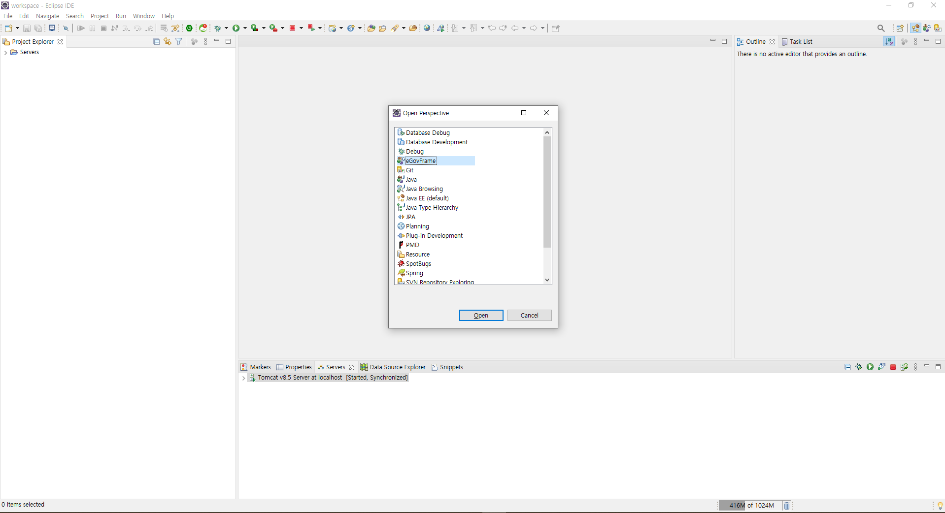This screenshot has height=513, width=945.
Task: Click the Open Type folder icon
Action: [x=371, y=28]
